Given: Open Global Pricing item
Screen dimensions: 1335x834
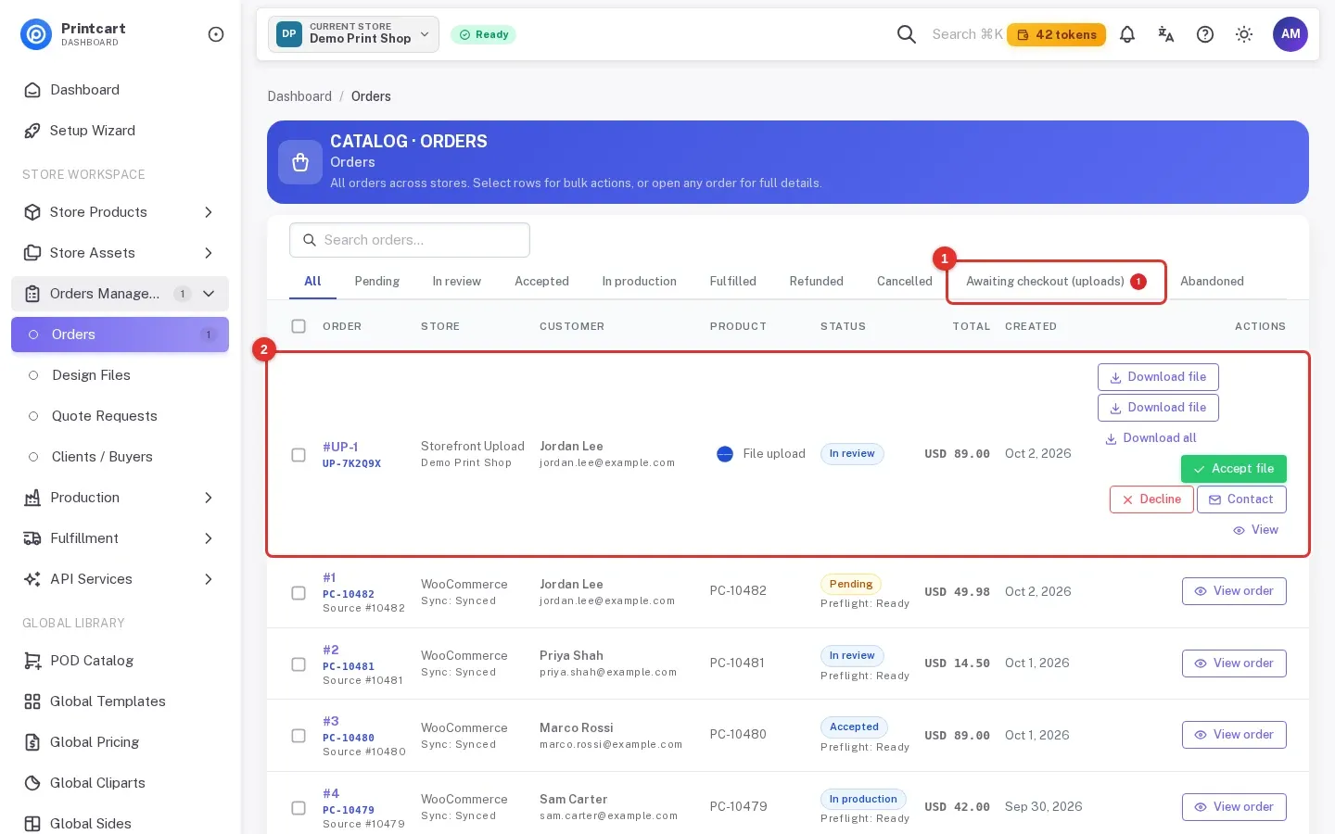Looking at the screenshot, I should (120, 742).
